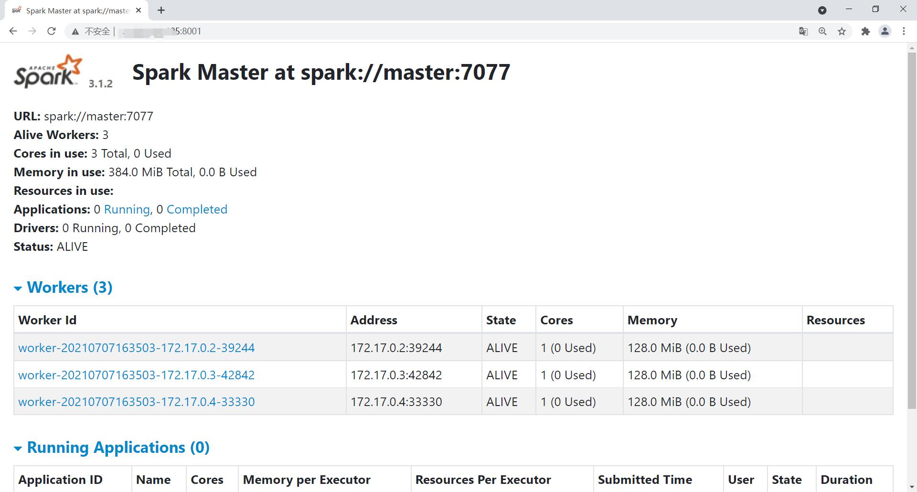Click the browser back arrow
This screenshot has height=492, width=917.
coord(13,31)
